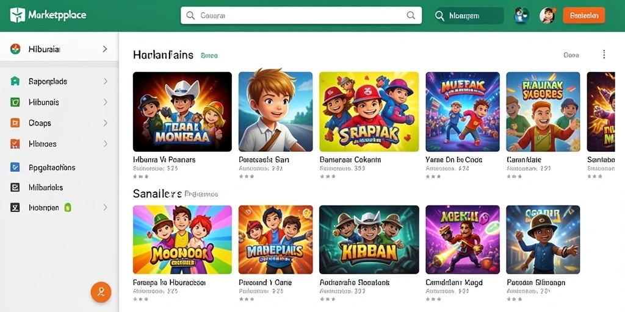This screenshot has height=312, width=625.
Task: Click the orange button in the header
Action: point(583,15)
